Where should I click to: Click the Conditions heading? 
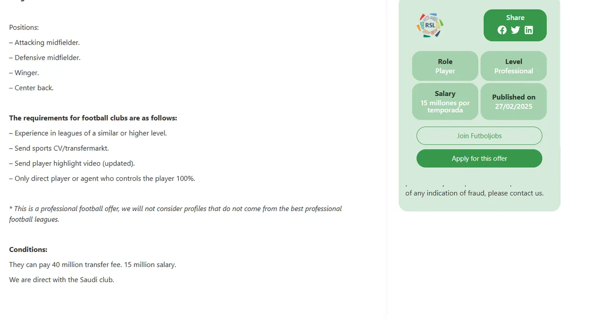tap(28, 250)
